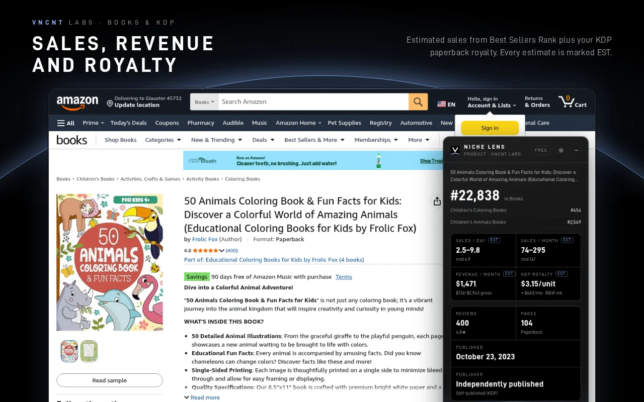
Task: Expand New & Trending menu
Action: [216, 140]
